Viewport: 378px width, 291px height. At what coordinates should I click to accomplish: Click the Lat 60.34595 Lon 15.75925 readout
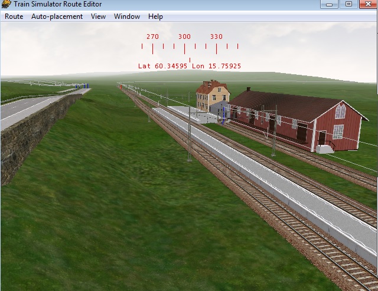tap(190, 66)
